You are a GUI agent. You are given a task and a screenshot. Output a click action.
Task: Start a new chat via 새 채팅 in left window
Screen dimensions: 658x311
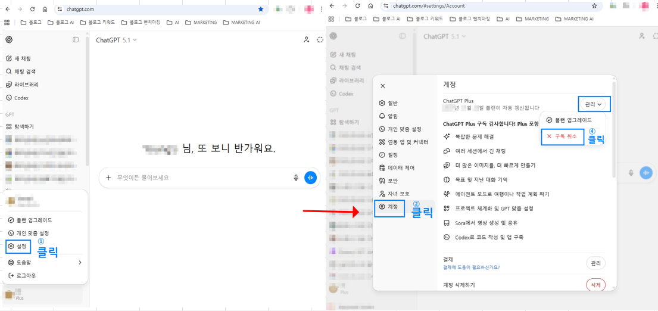pyautogui.click(x=18, y=58)
